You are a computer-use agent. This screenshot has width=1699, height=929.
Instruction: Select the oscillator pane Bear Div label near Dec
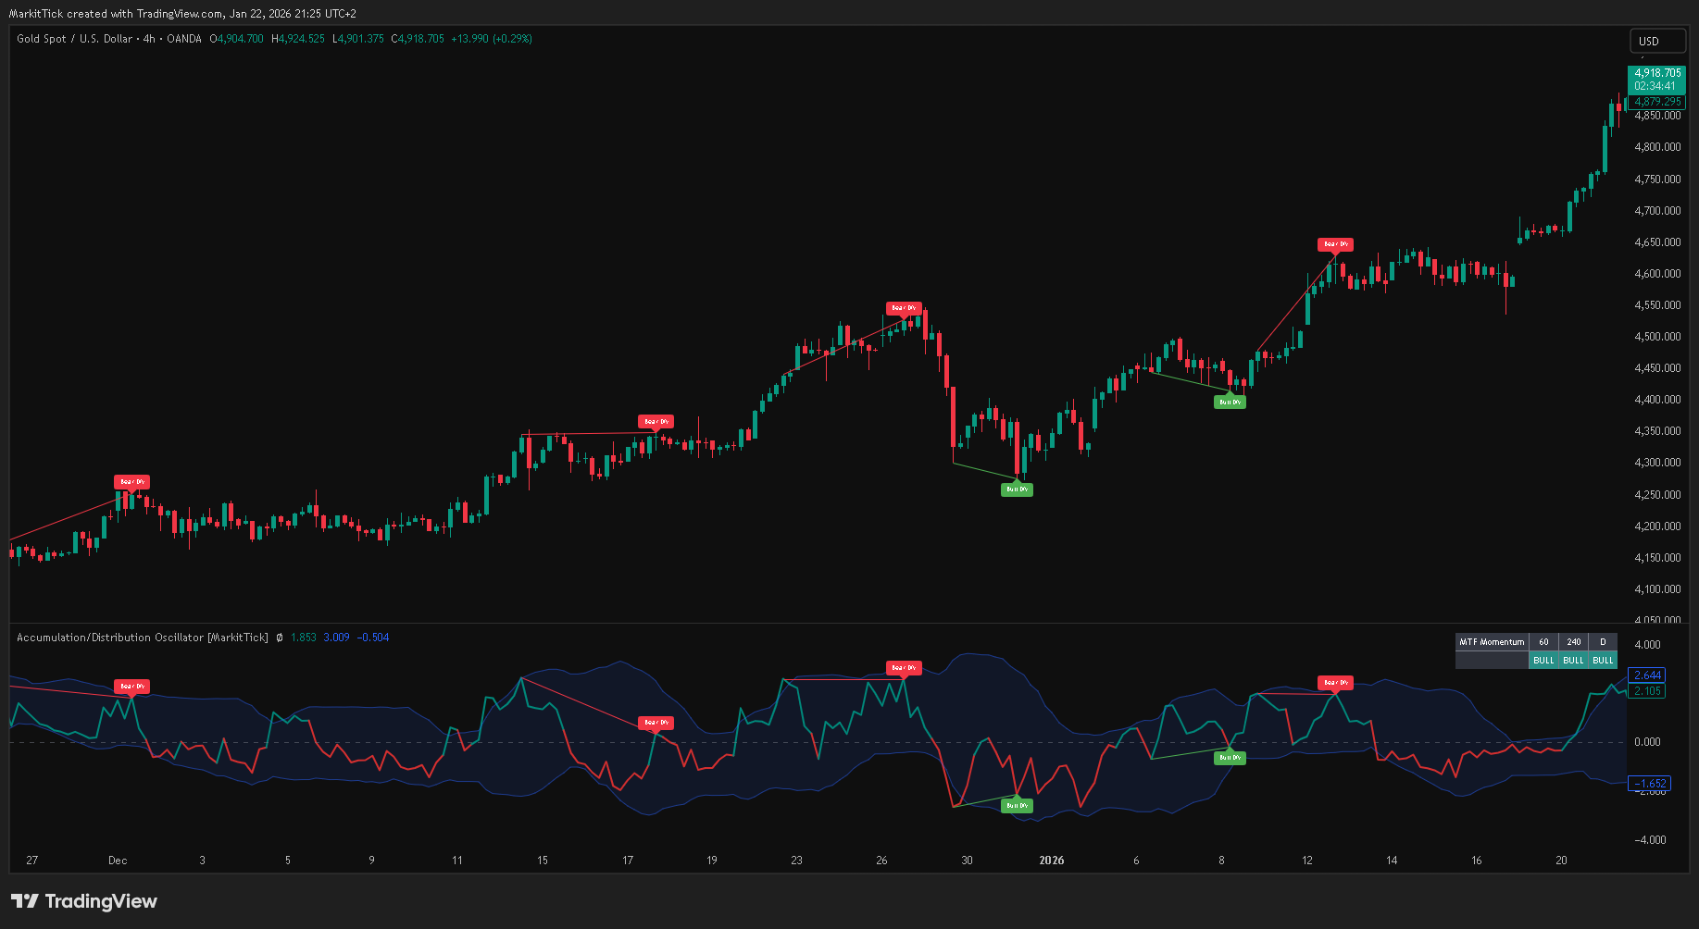(x=131, y=687)
